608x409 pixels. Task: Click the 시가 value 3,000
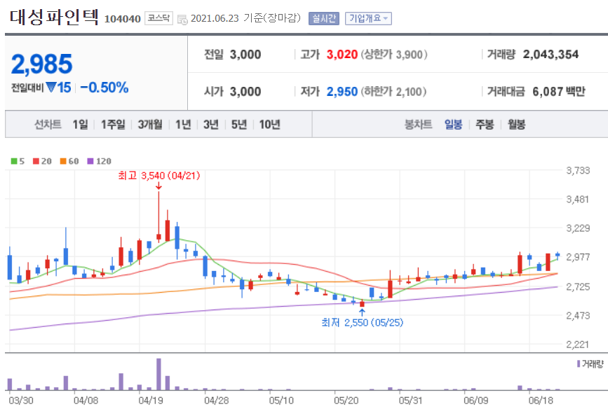point(245,92)
